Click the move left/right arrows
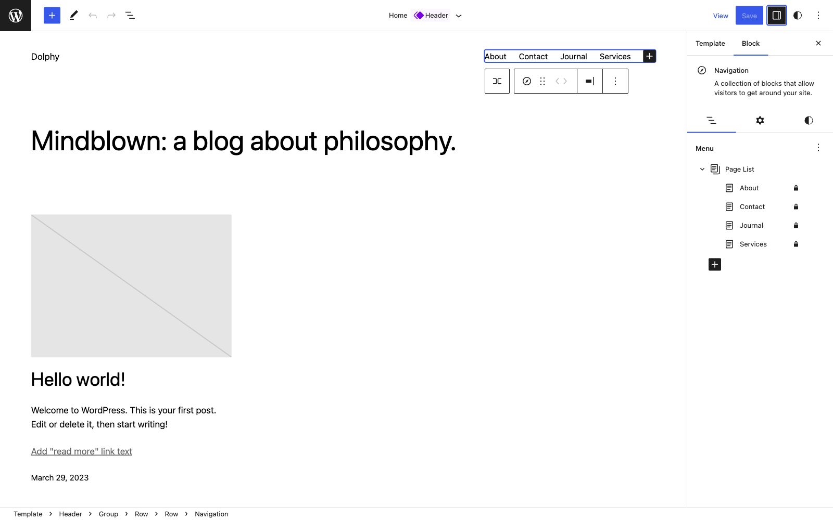The height and width of the screenshot is (520, 833). [561, 81]
